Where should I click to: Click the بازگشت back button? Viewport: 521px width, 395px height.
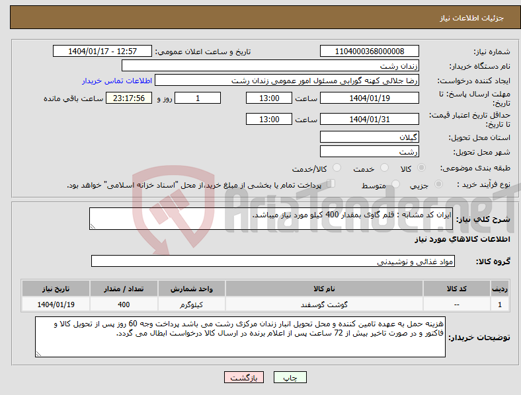pos(244,377)
